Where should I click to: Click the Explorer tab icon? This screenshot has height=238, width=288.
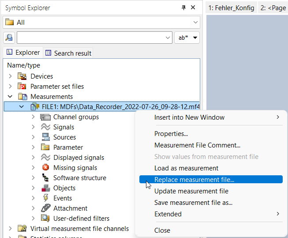(10, 52)
